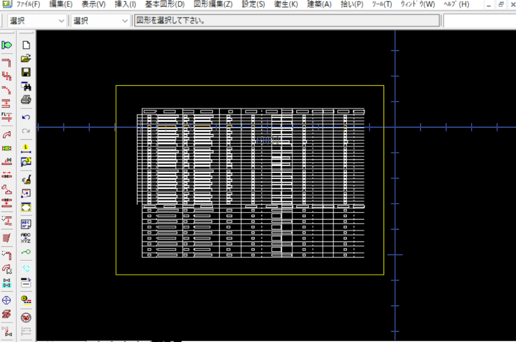Click the broom cleanup icon
Image resolution: width=516 pixels, height=342 pixels.
point(26,179)
